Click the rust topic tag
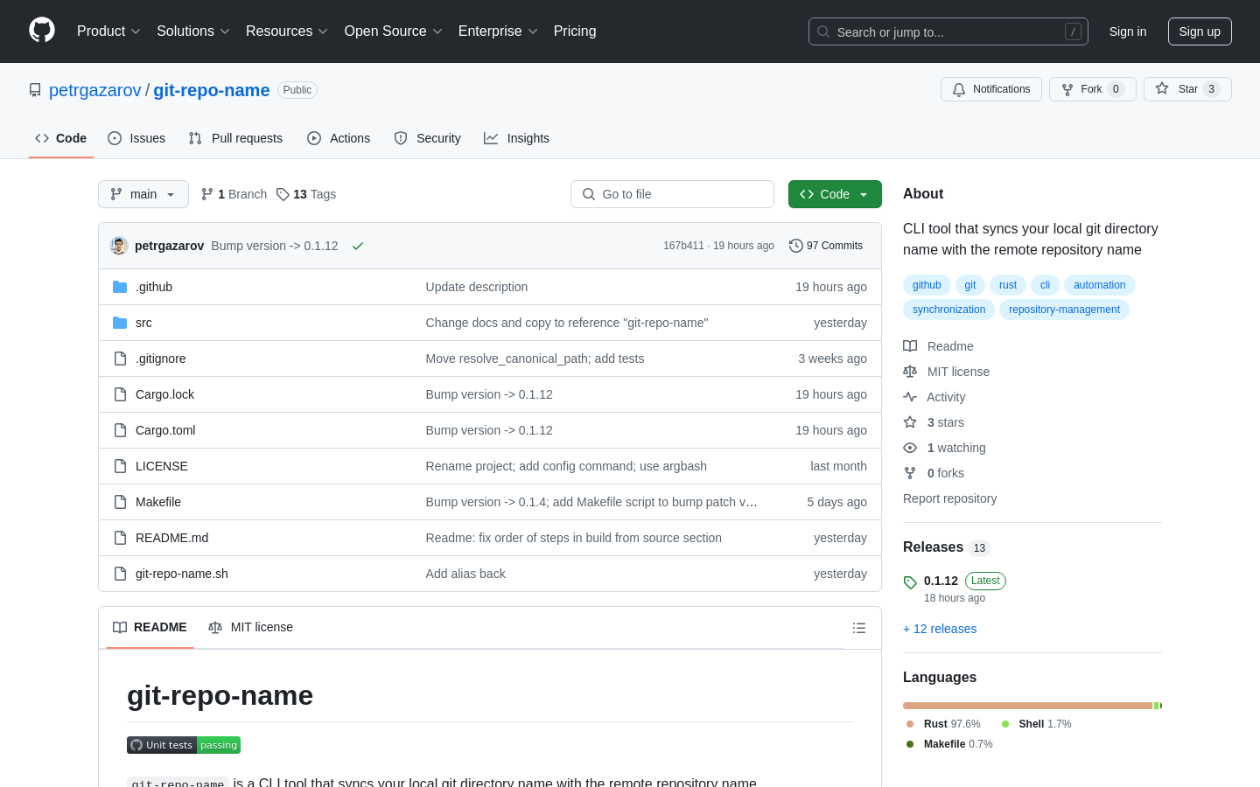1260x787 pixels. [x=1008, y=285]
